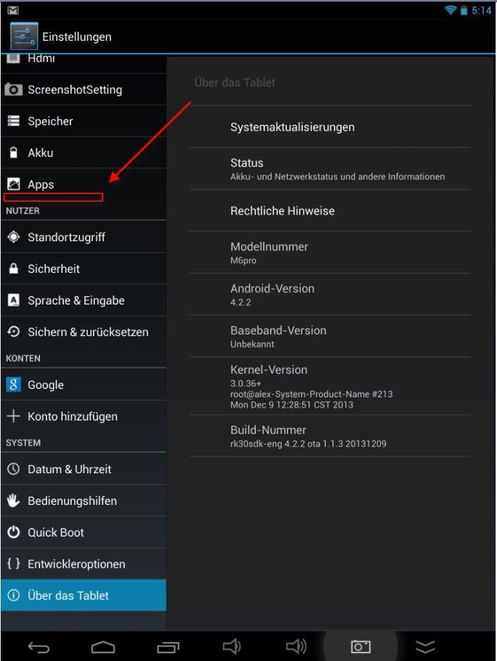Tap the Modellnummer M6pro row

[x=330, y=252]
